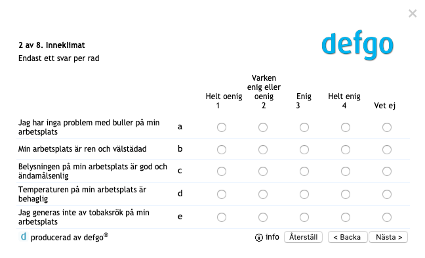Close the survey with the X icon
Screen dimensions: 425x258
coord(413,13)
